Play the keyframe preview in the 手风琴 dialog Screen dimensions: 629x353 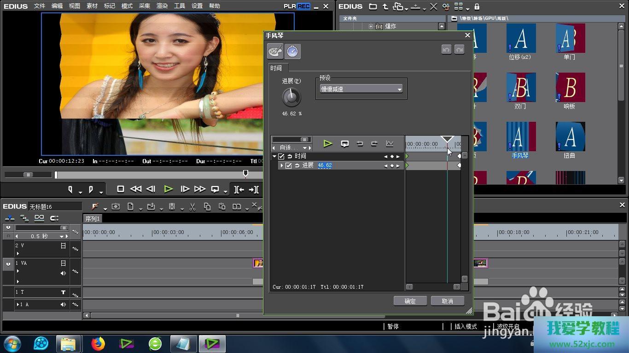[x=328, y=144]
